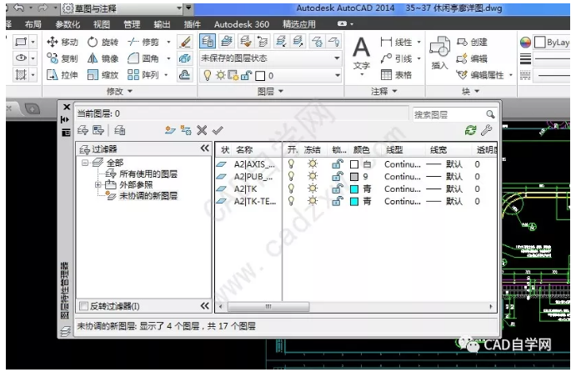Click the New Layer icon in layer manager
The image size is (576, 372).
170,130
